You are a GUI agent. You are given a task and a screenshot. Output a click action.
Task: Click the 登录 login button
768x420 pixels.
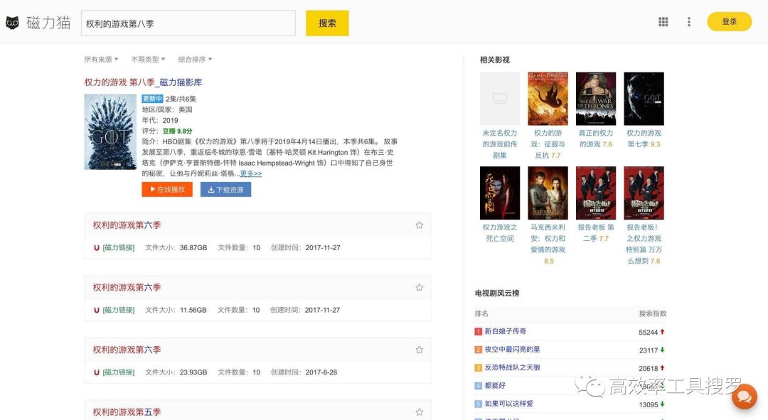tap(730, 21)
